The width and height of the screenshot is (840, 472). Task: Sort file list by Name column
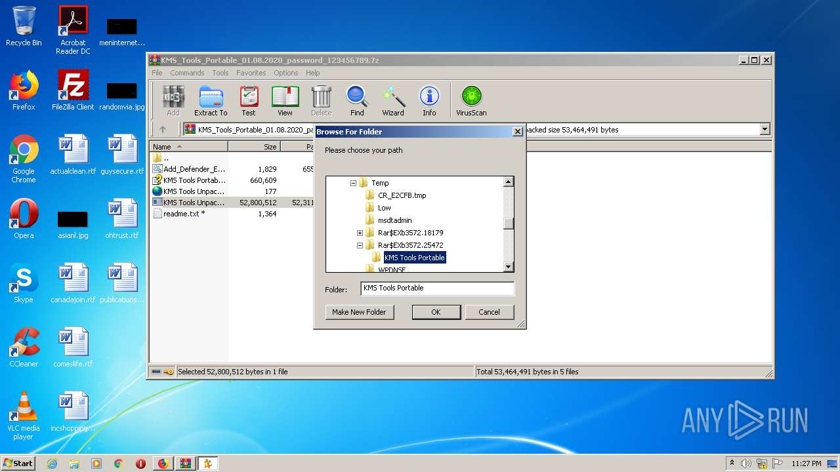tap(189, 146)
